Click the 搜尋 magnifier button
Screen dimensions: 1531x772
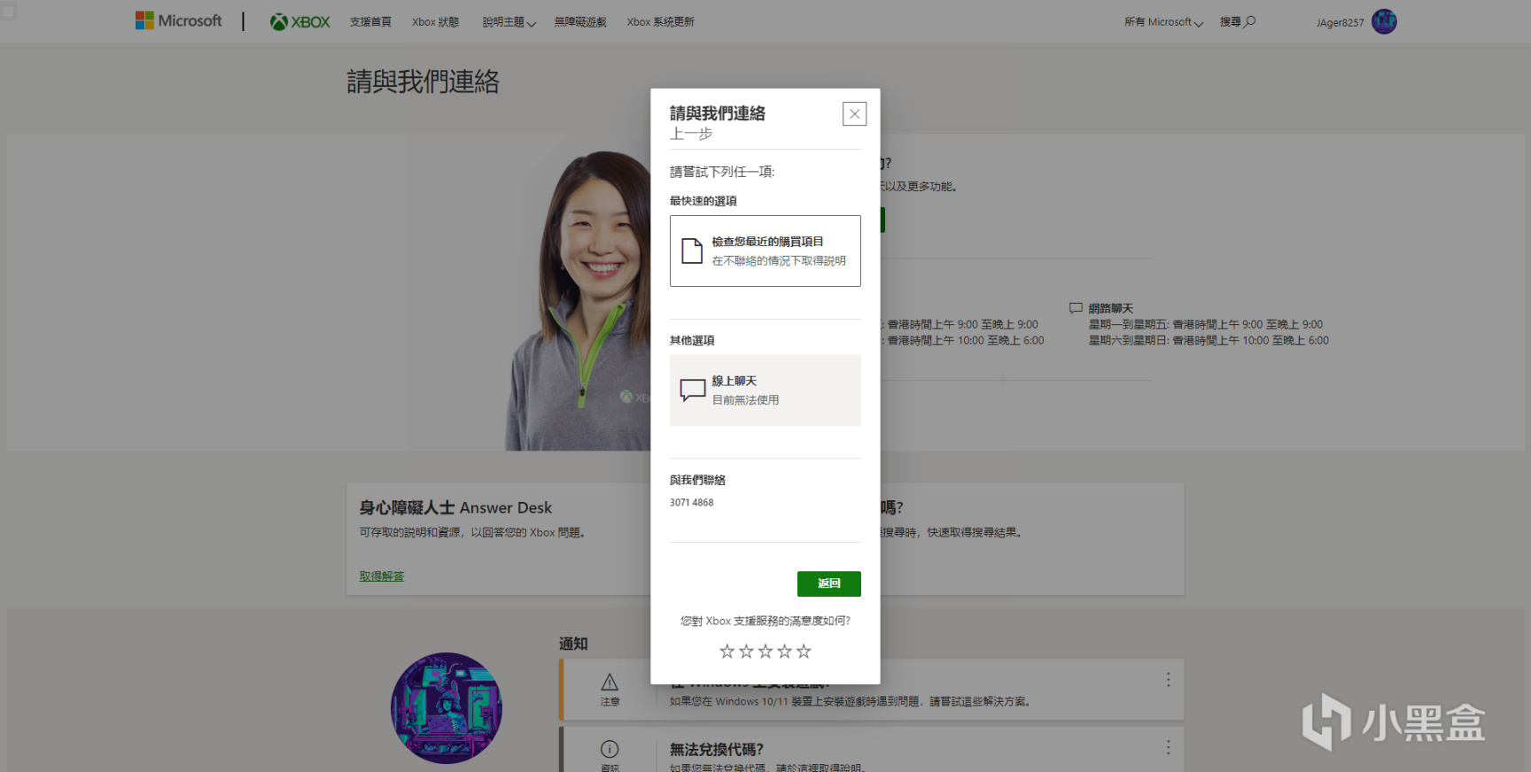1238,22
